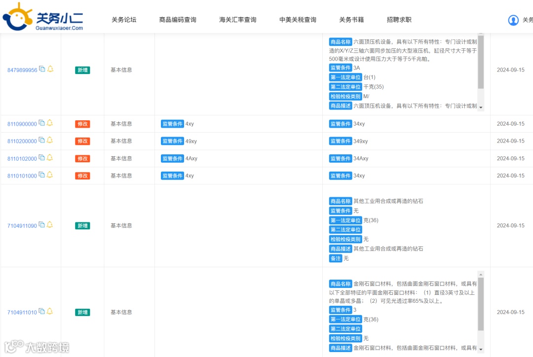
Task: Click 备注 无 line in row 7104911090
Action: pyautogui.click(x=339, y=258)
